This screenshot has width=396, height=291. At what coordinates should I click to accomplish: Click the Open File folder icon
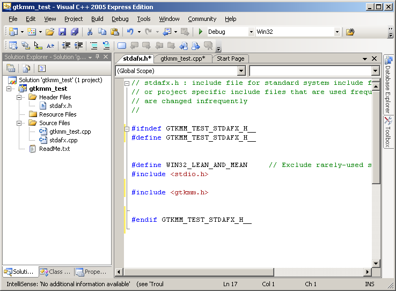(x=49, y=32)
